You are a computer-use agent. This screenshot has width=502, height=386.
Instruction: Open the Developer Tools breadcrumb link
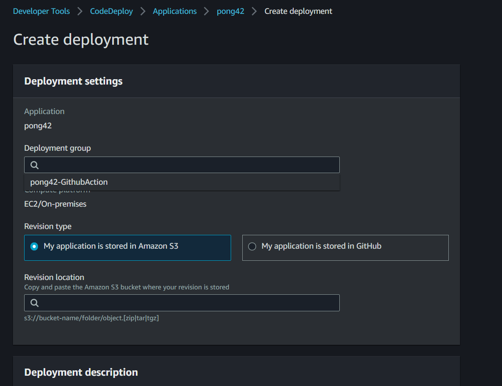[x=41, y=11]
